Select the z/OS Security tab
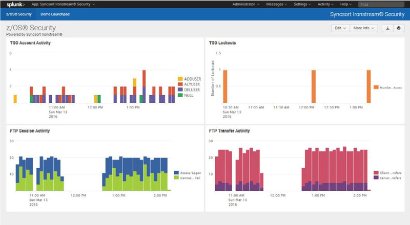410x225 pixels. tap(19, 14)
